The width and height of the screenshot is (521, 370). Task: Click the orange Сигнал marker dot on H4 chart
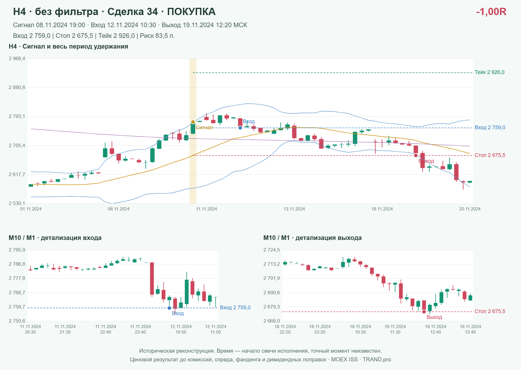(193, 122)
